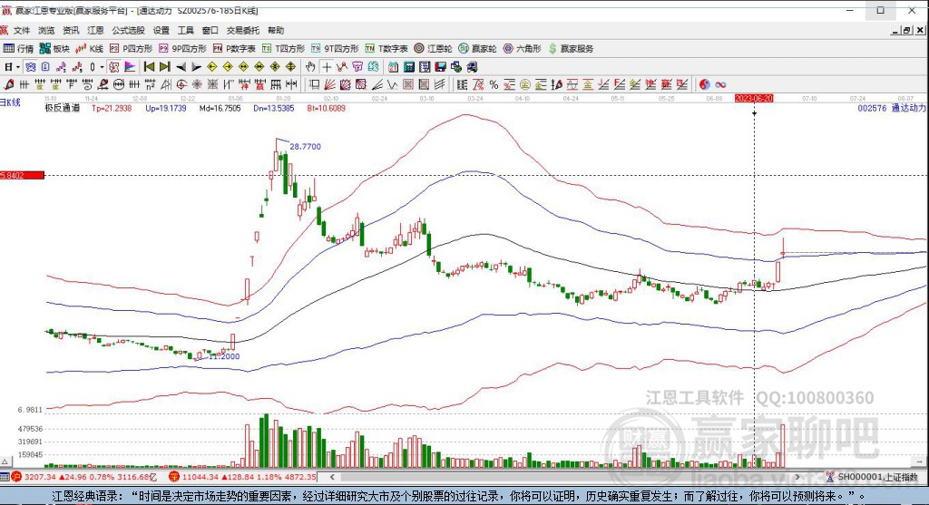Open the 交易委托 menu
Screen dimensions: 929x505
(x=243, y=30)
